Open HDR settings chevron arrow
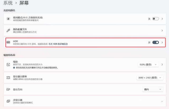Image resolution: width=169 pixels, height=109 pixels. (x=162, y=42)
